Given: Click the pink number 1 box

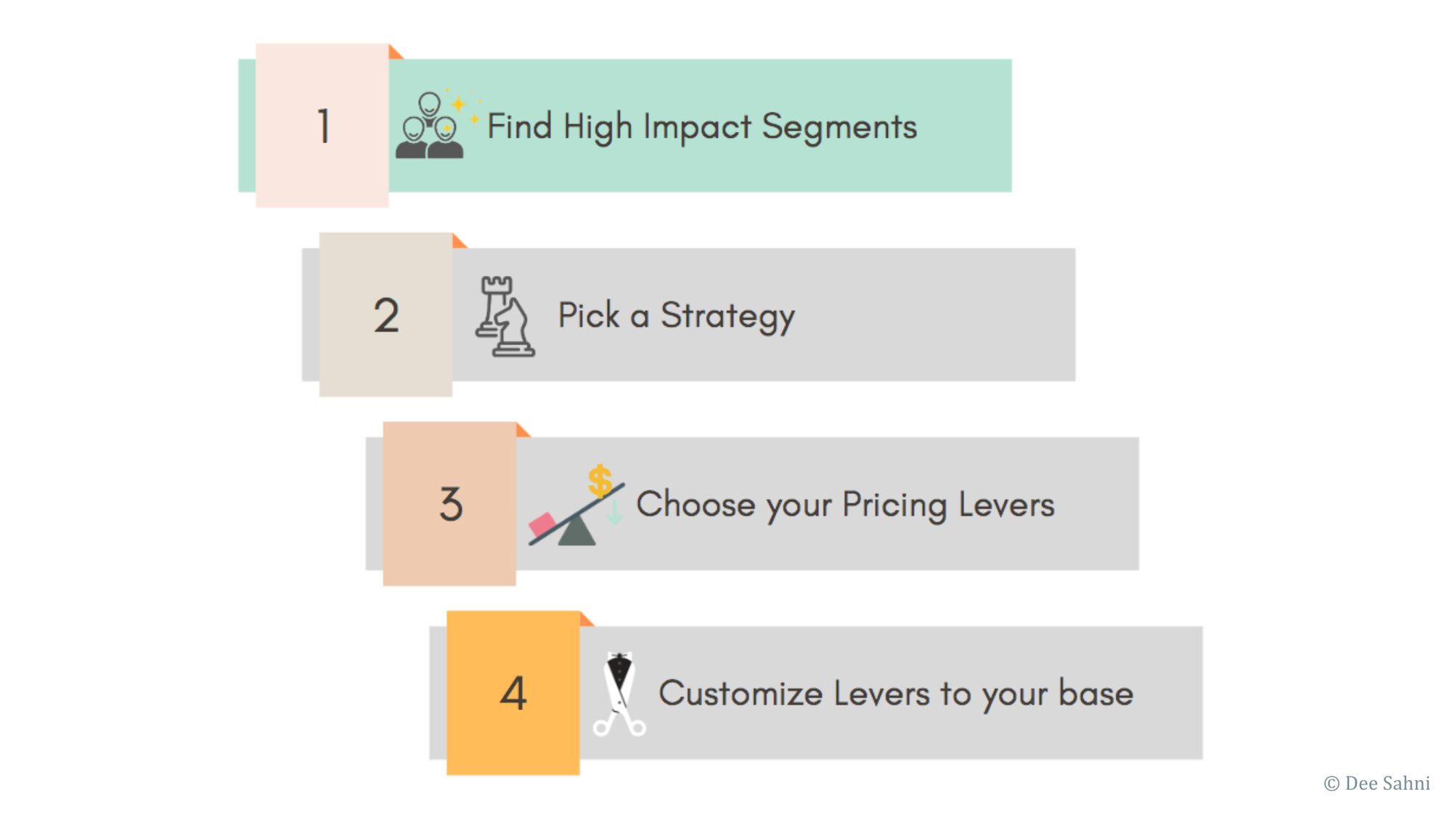Looking at the screenshot, I should click(322, 126).
